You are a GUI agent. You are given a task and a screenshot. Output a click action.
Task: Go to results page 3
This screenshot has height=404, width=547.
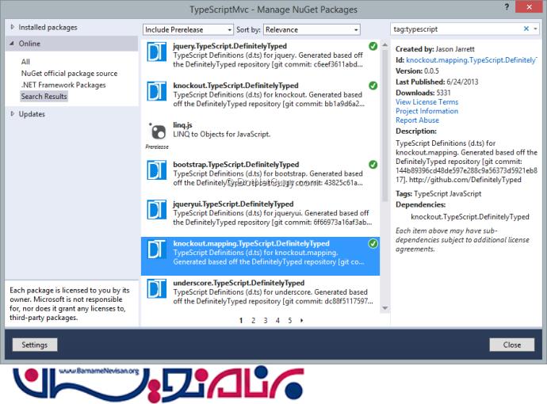click(x=266, y=320)
